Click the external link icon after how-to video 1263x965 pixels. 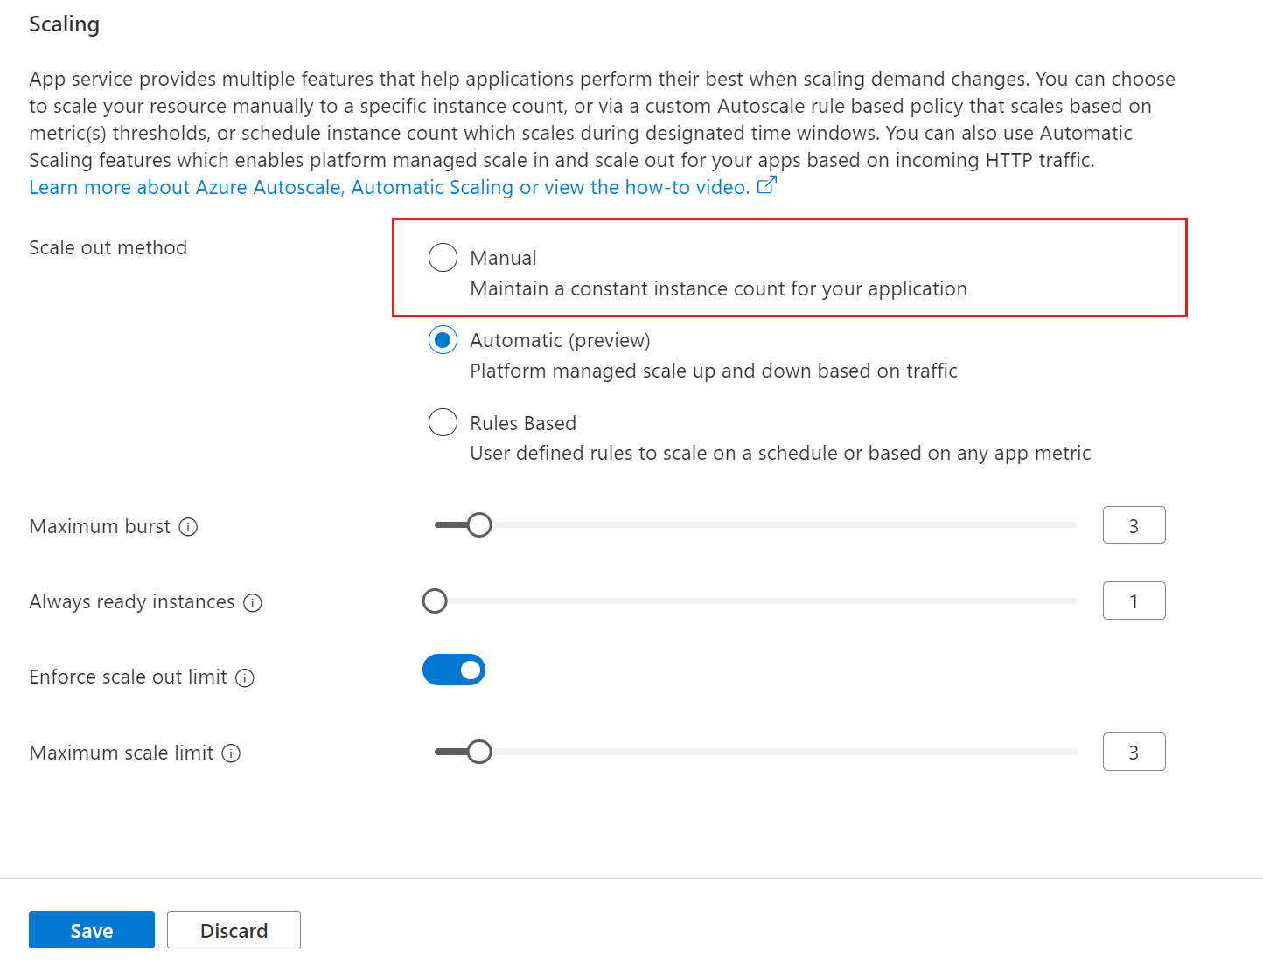click(766, 185)
